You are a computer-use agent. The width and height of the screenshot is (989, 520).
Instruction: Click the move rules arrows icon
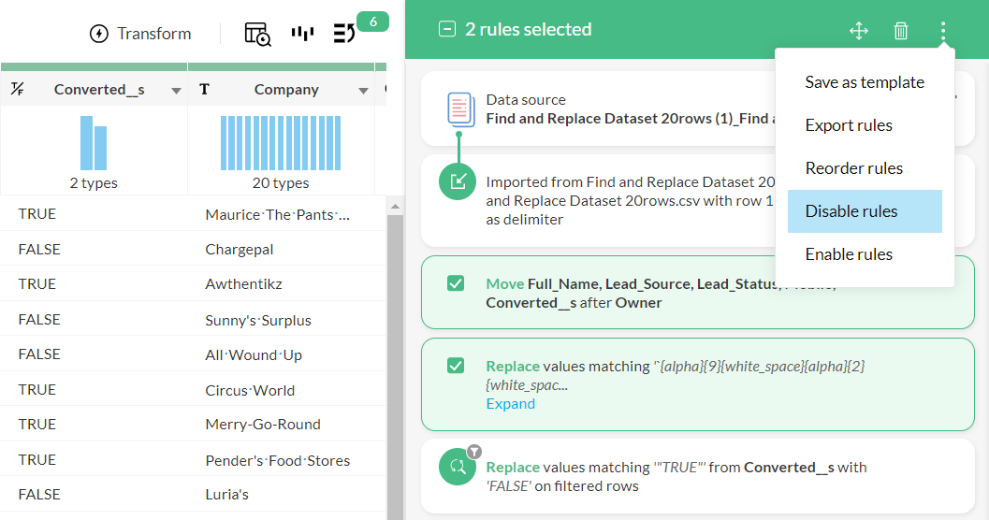pyautogui.click(x=858, y=31)
